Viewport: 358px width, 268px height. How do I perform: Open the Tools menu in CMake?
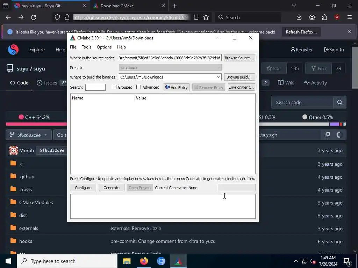point(87,47)
